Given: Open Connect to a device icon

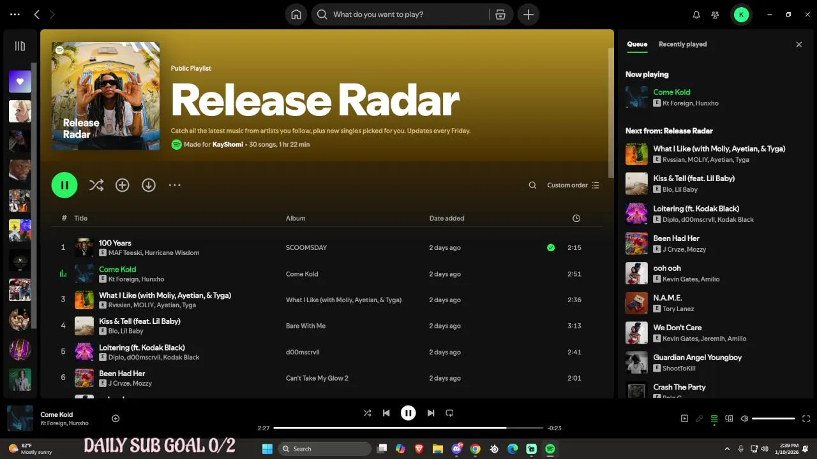Looking at the screenshot, I should pos(729,419).
